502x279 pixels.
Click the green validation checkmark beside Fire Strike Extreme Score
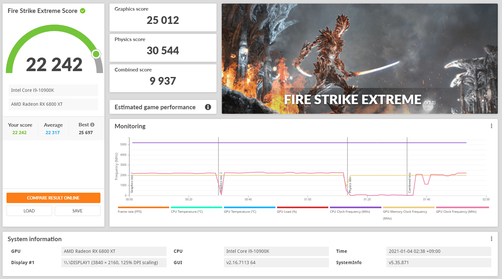83,11
